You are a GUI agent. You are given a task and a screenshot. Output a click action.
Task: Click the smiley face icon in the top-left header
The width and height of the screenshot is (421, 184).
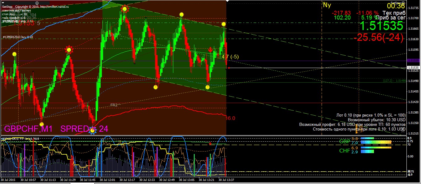37,2
